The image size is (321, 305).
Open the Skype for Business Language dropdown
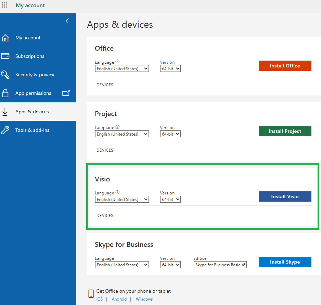(x=122, y=265)
